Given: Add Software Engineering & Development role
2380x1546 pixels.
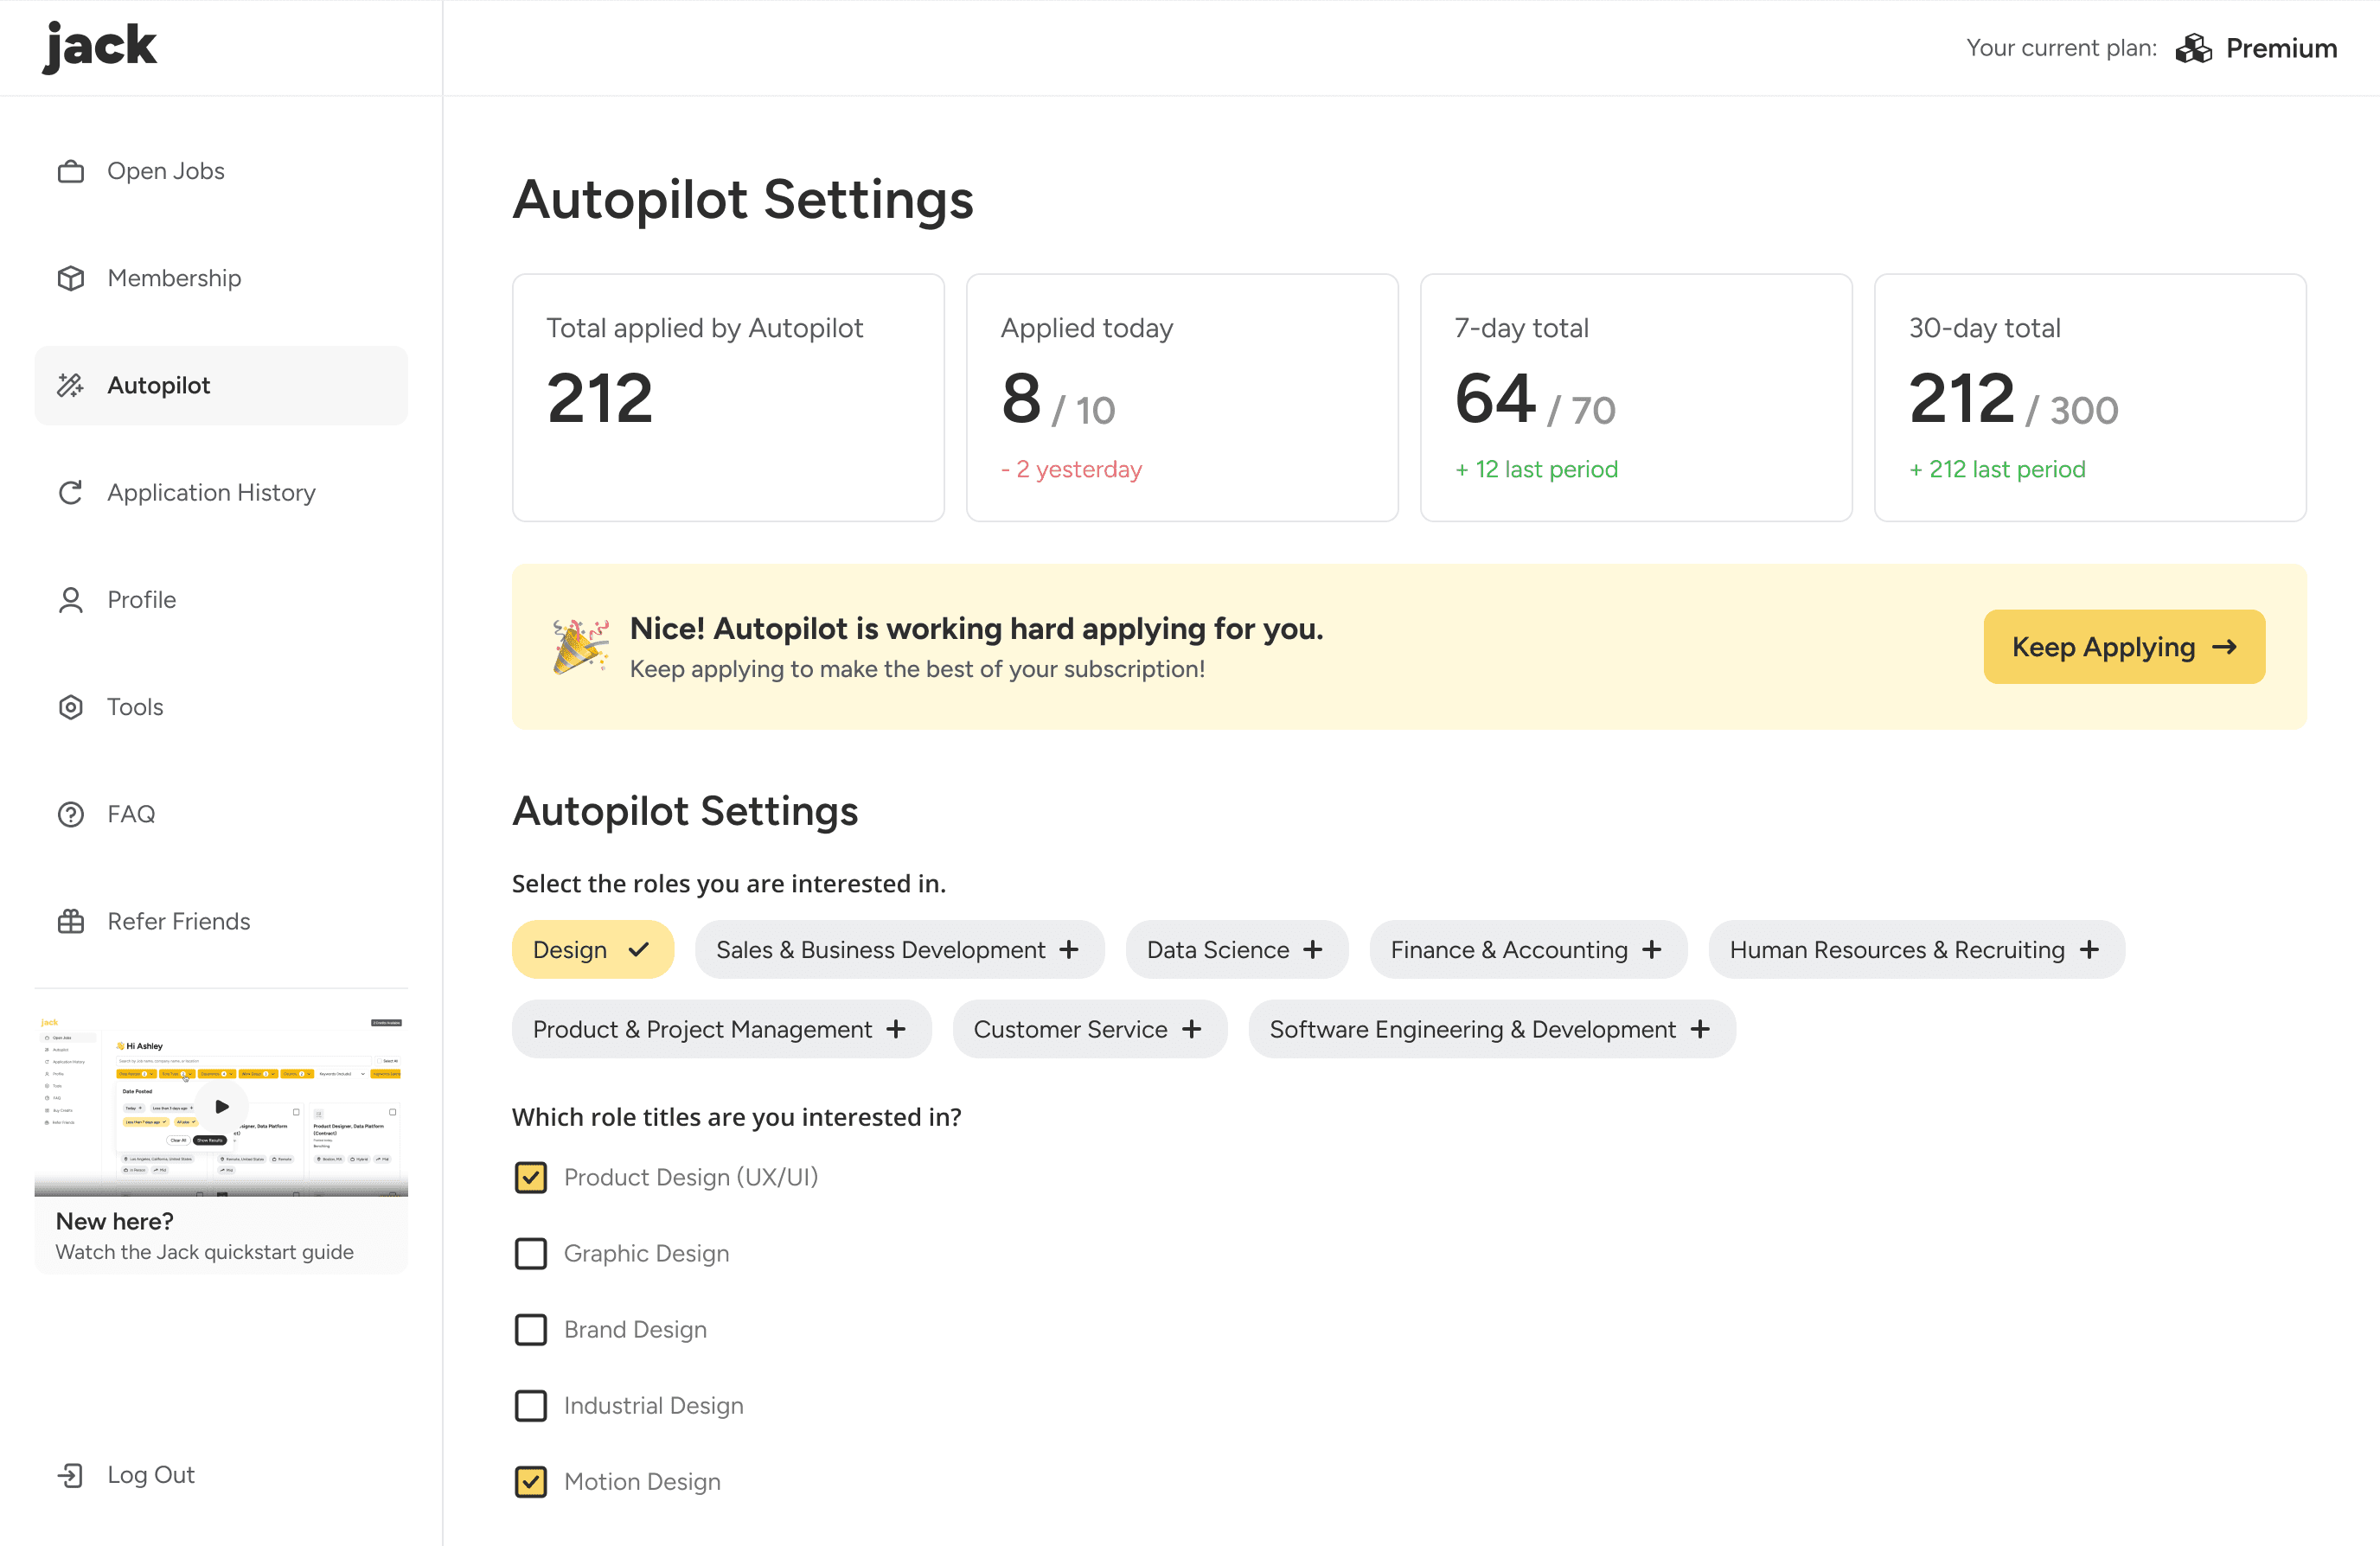Looking at the screenshot, I should click(1491, 1029).
